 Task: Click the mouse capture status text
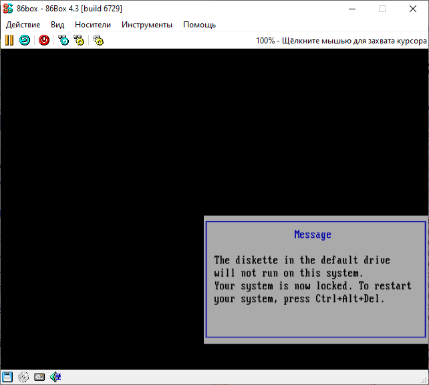pyautogui.click(x=341, y=41)
